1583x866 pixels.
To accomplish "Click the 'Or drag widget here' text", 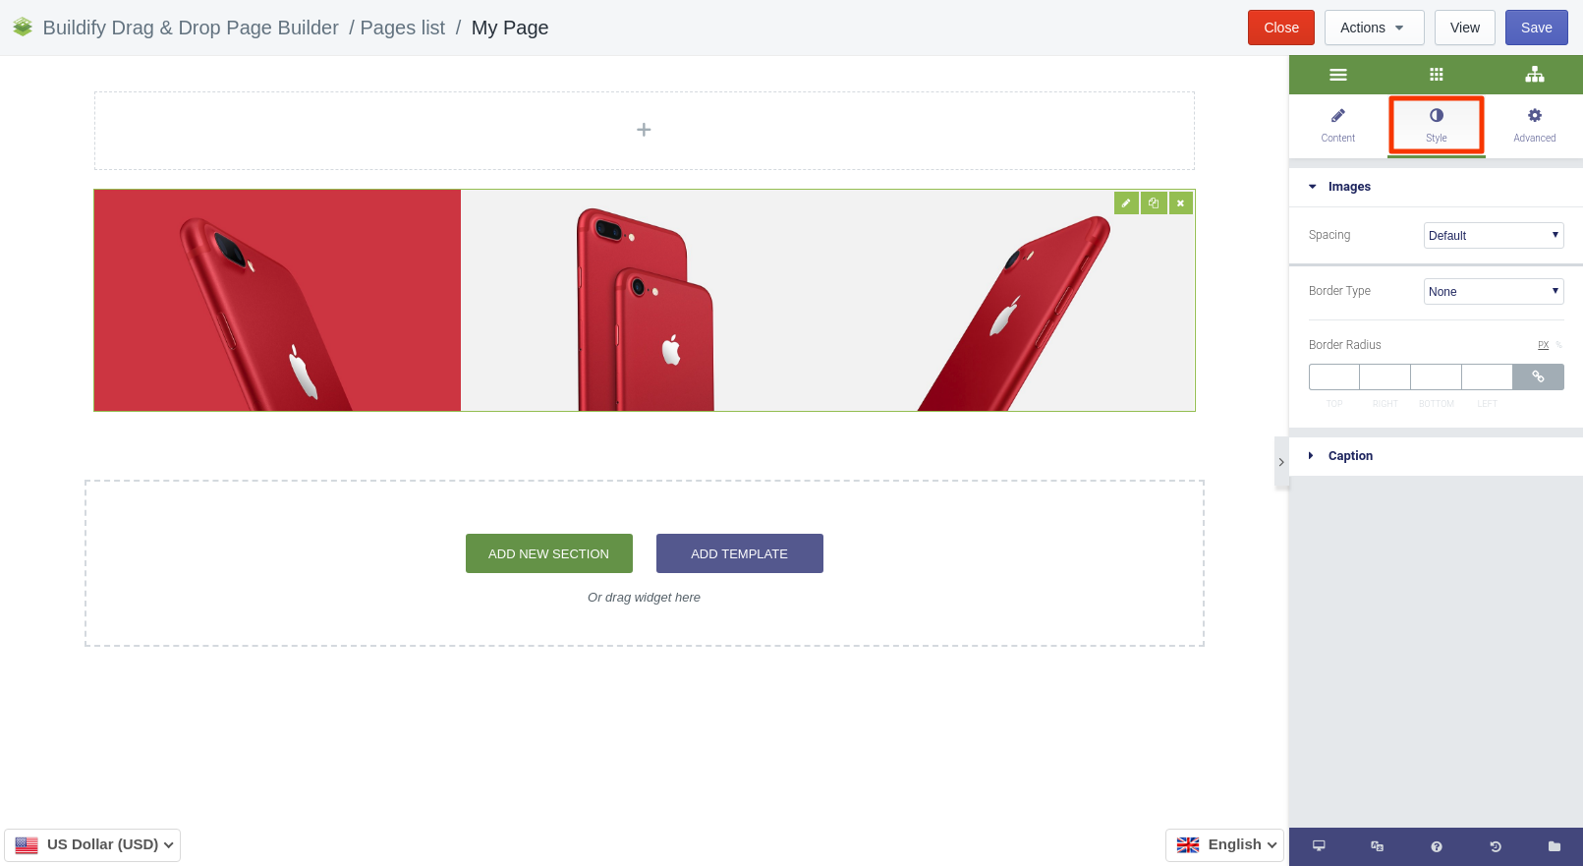I will [644, 598].
